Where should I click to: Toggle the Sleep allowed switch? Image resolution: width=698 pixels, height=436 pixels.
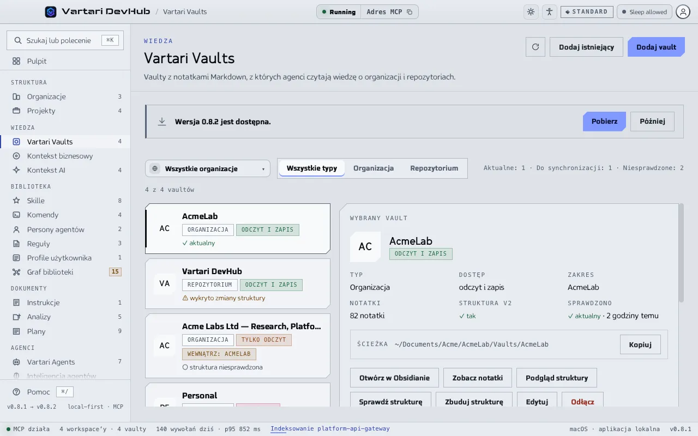coord(644,12)
